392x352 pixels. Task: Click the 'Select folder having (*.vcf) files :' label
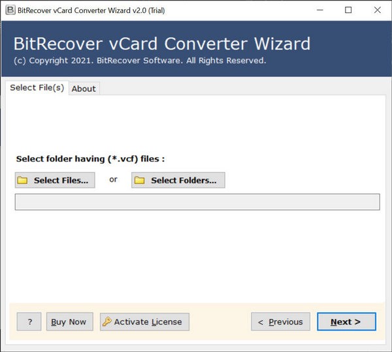pyautogui.click(x=90, y=158)
